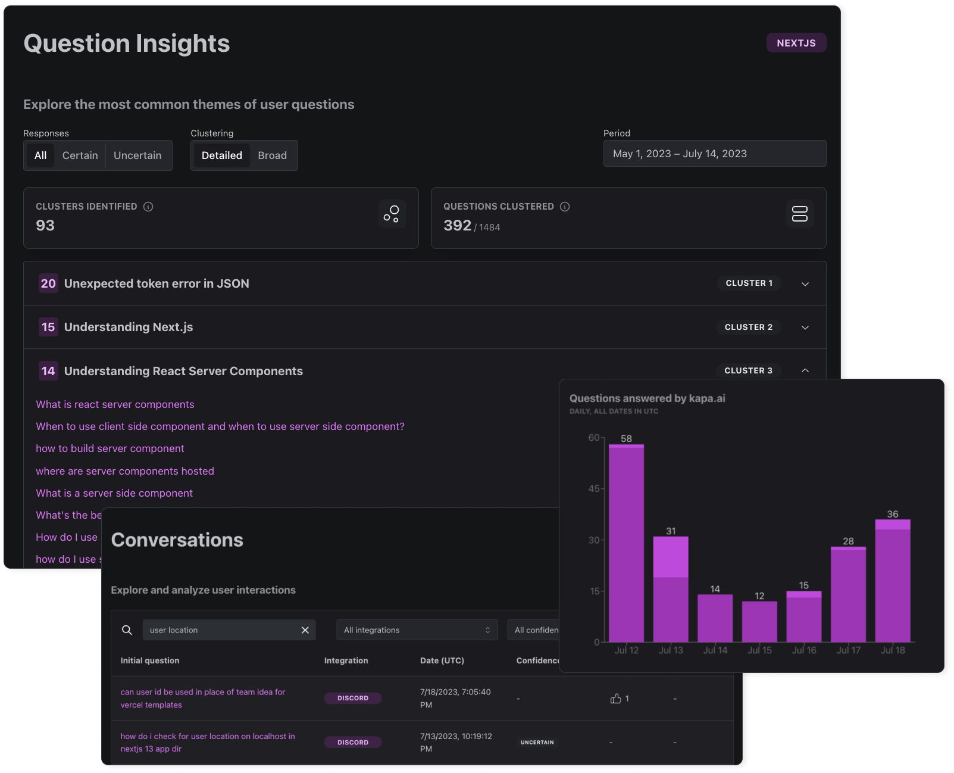Click the NEXTJS project badge
954x773 pixels.
[x=796, y=43]
